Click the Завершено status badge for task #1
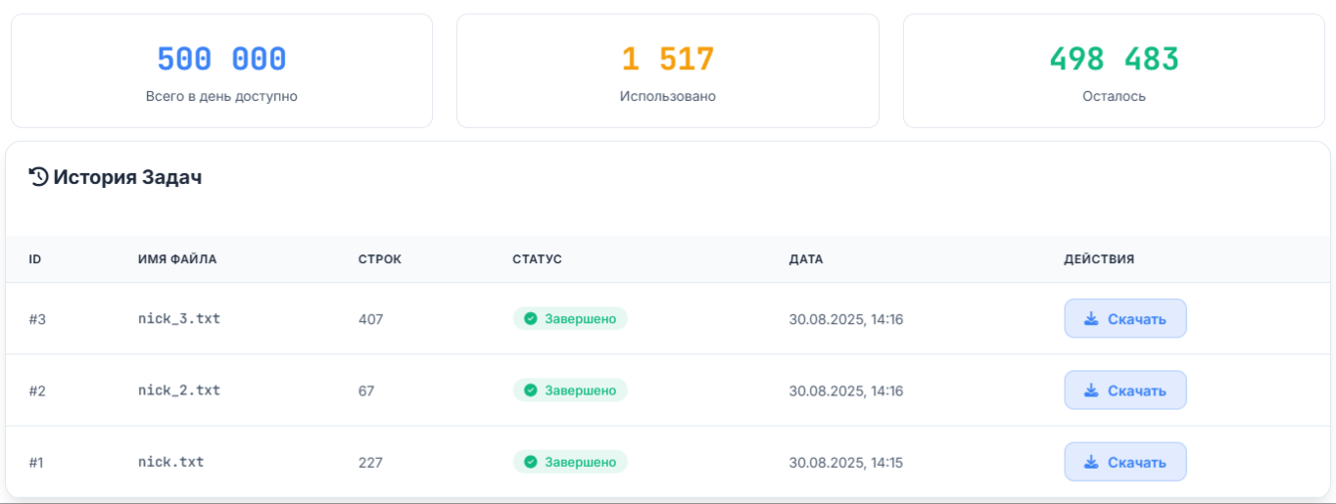This screenshot has width=1336, height=504. (x=570, y=462)
